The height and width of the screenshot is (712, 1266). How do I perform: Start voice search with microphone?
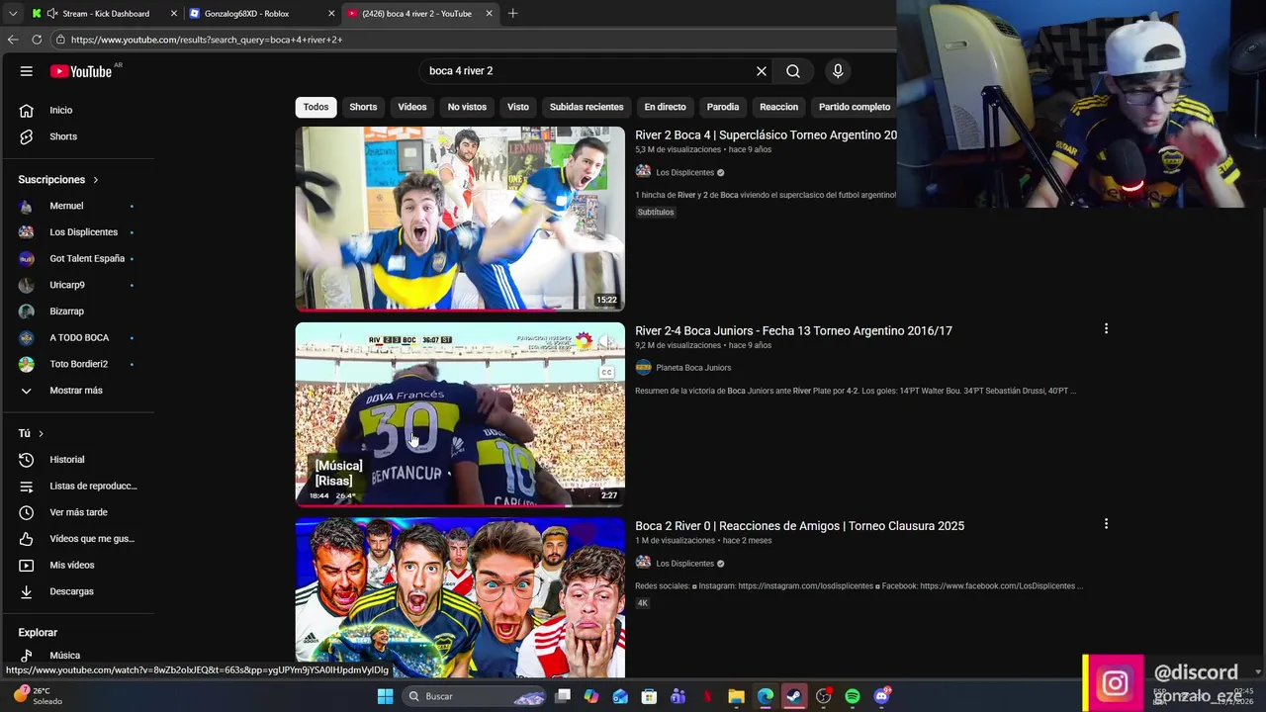[x=838, y=71]
